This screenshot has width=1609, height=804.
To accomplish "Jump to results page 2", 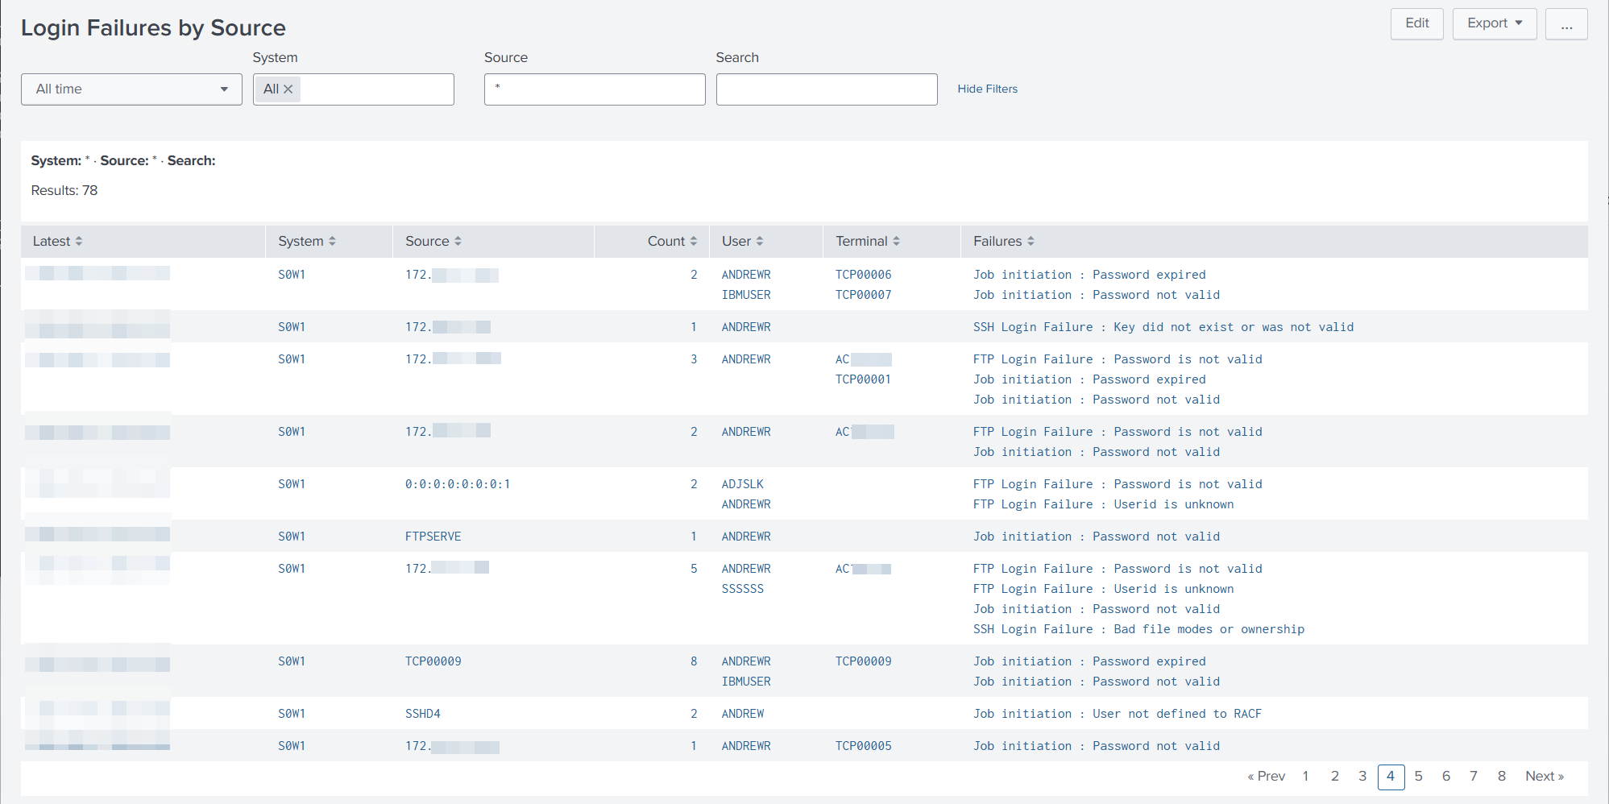I will 1335,777.
